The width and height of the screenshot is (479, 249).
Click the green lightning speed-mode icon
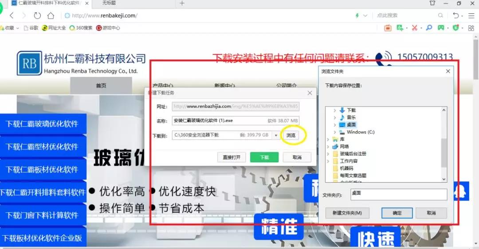point(357,15)
